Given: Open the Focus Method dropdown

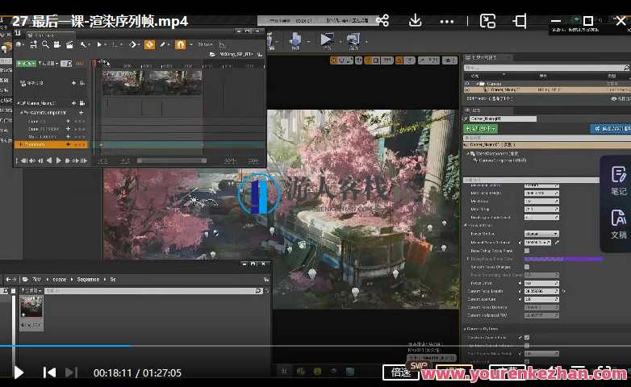Looking at the screenshot, I should pos(541,234).
